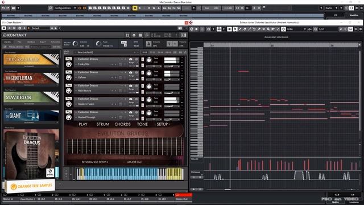364x205 pixels.
Task: Toggle plugin bypass button in Clean Rhythm header
Action: pyautogui.click(x=4, y=28)
